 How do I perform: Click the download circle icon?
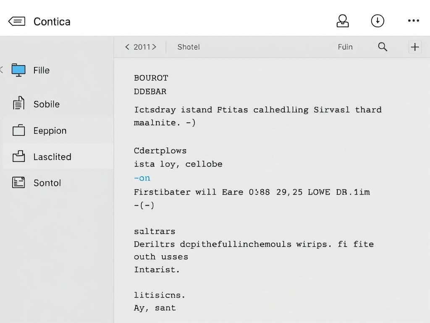click(378, 21)
